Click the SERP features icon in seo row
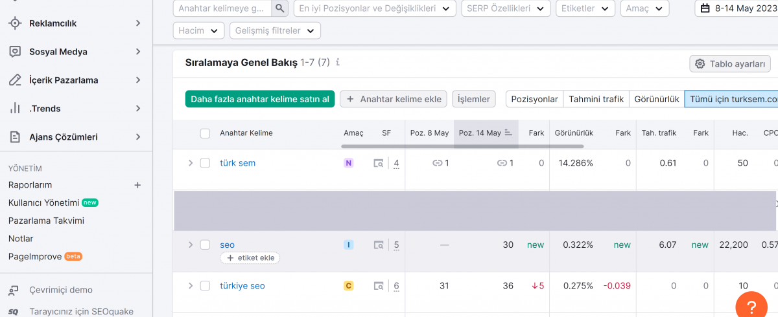The image size is (778, 317). pos(379,245)
